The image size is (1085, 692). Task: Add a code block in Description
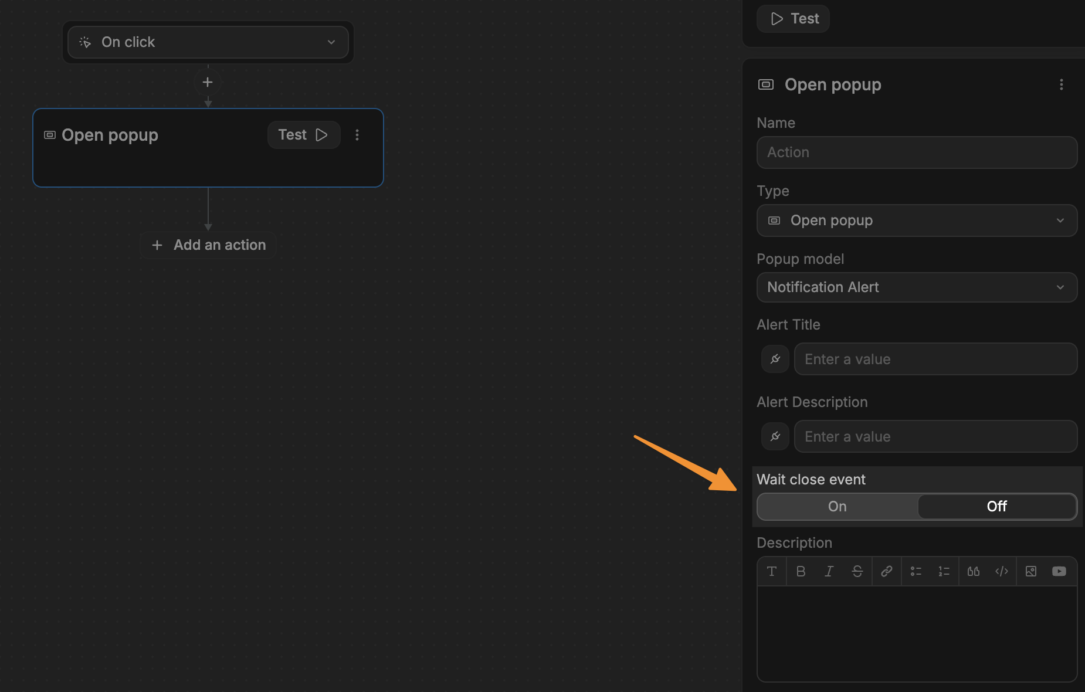tap(1002, 571)
